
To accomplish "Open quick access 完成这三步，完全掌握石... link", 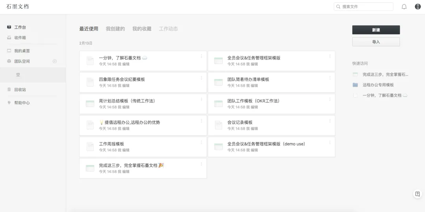I will click(385, 74).
